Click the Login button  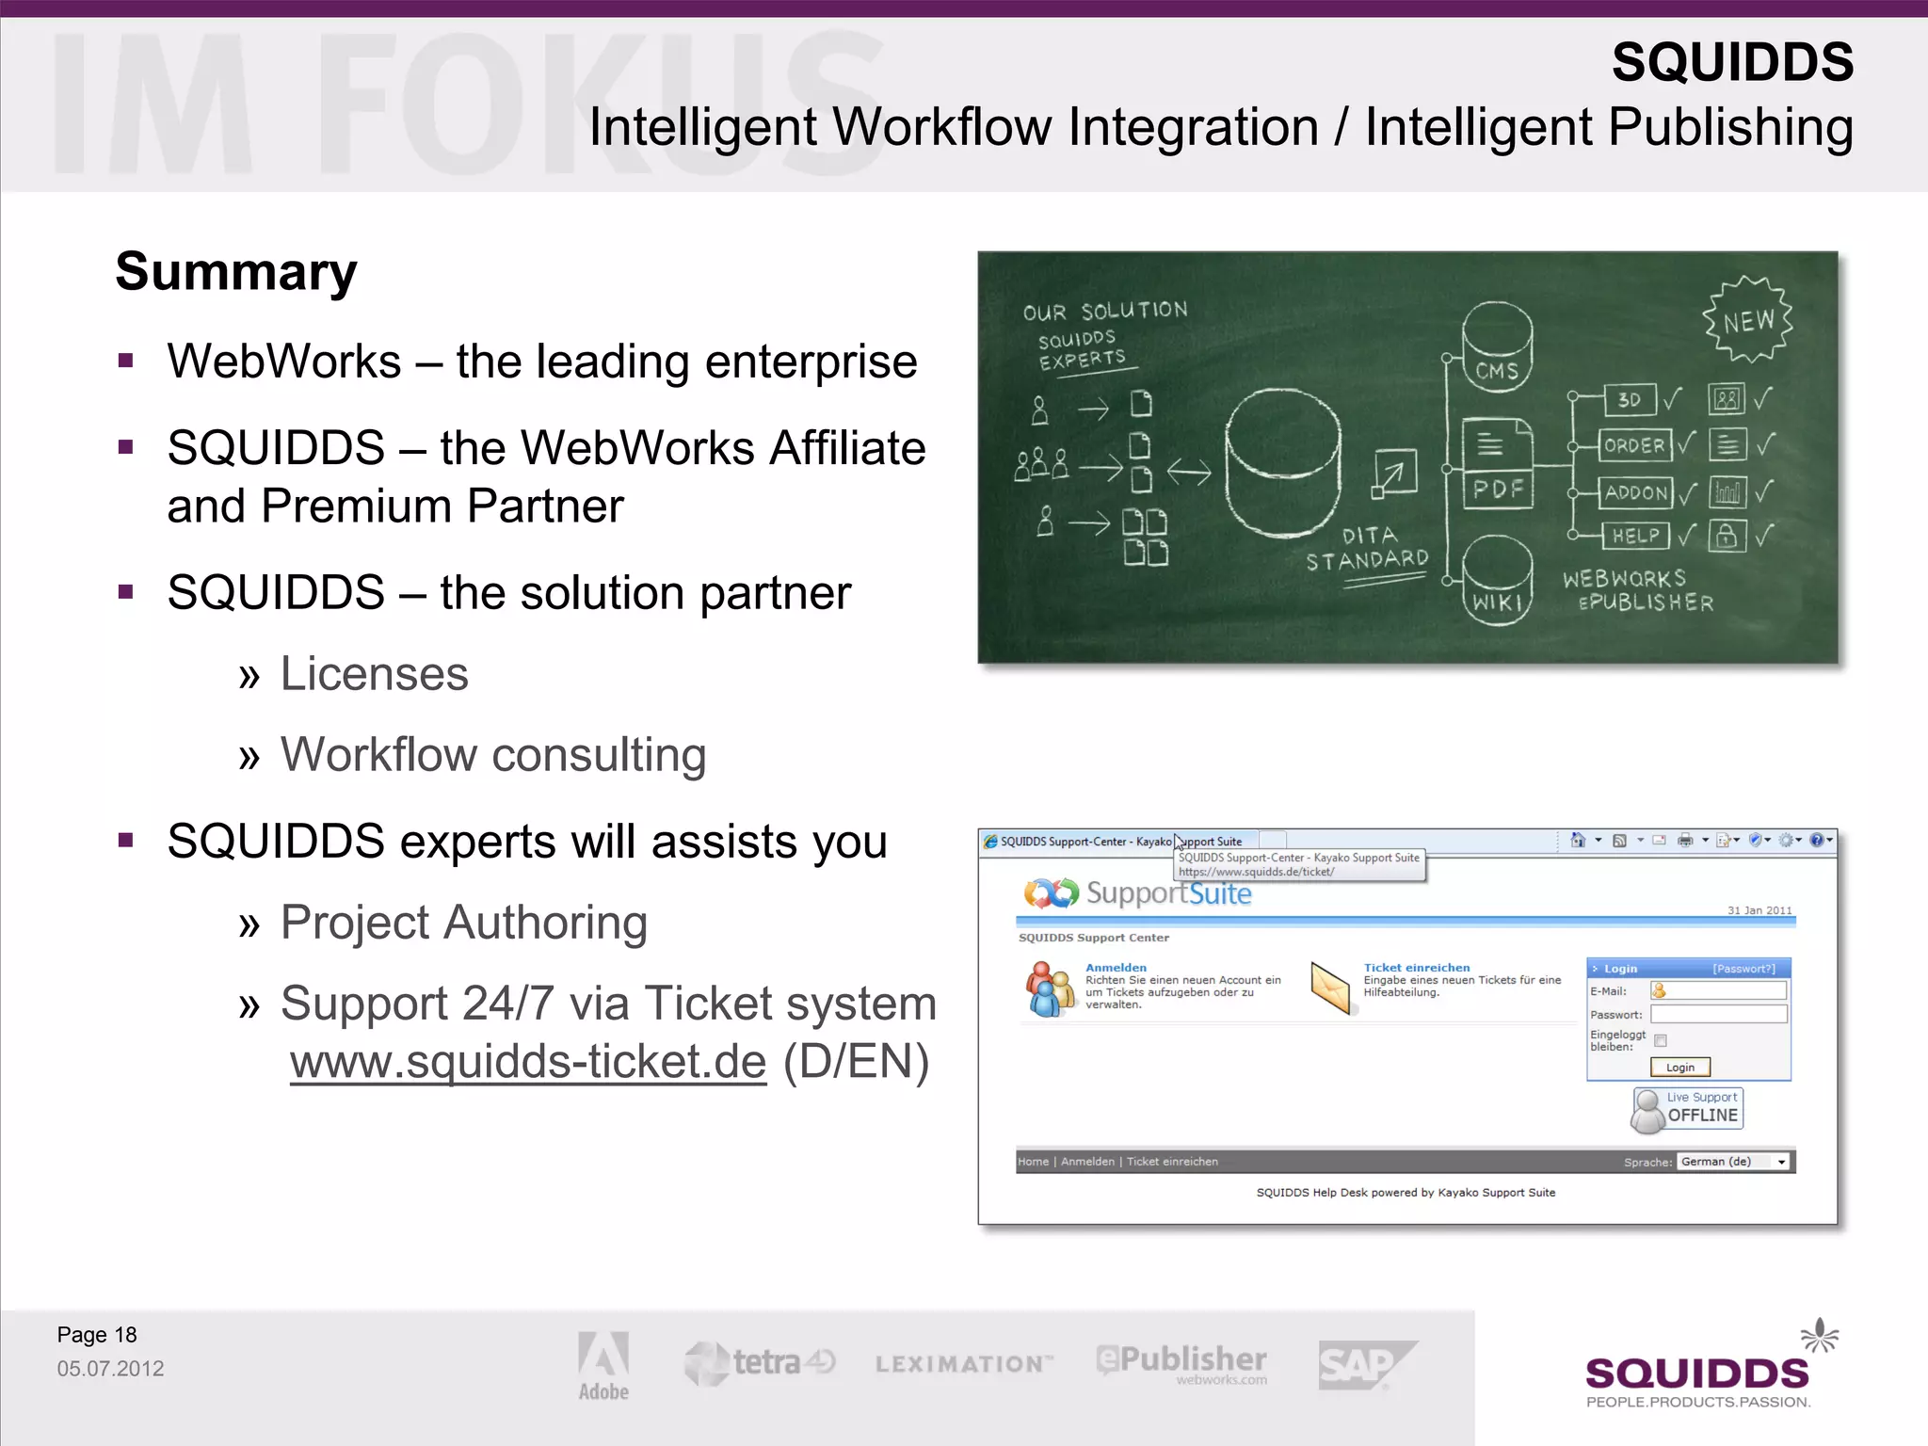(x=1680, y=1067)
